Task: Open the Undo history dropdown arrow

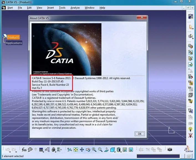Action: (10, 152)
